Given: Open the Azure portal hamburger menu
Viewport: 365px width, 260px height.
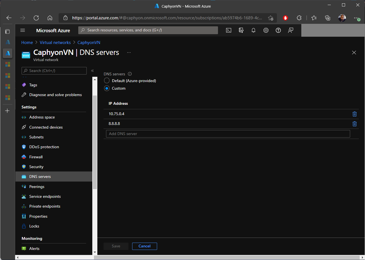Looking at the screenshot, I should point(23,30).
